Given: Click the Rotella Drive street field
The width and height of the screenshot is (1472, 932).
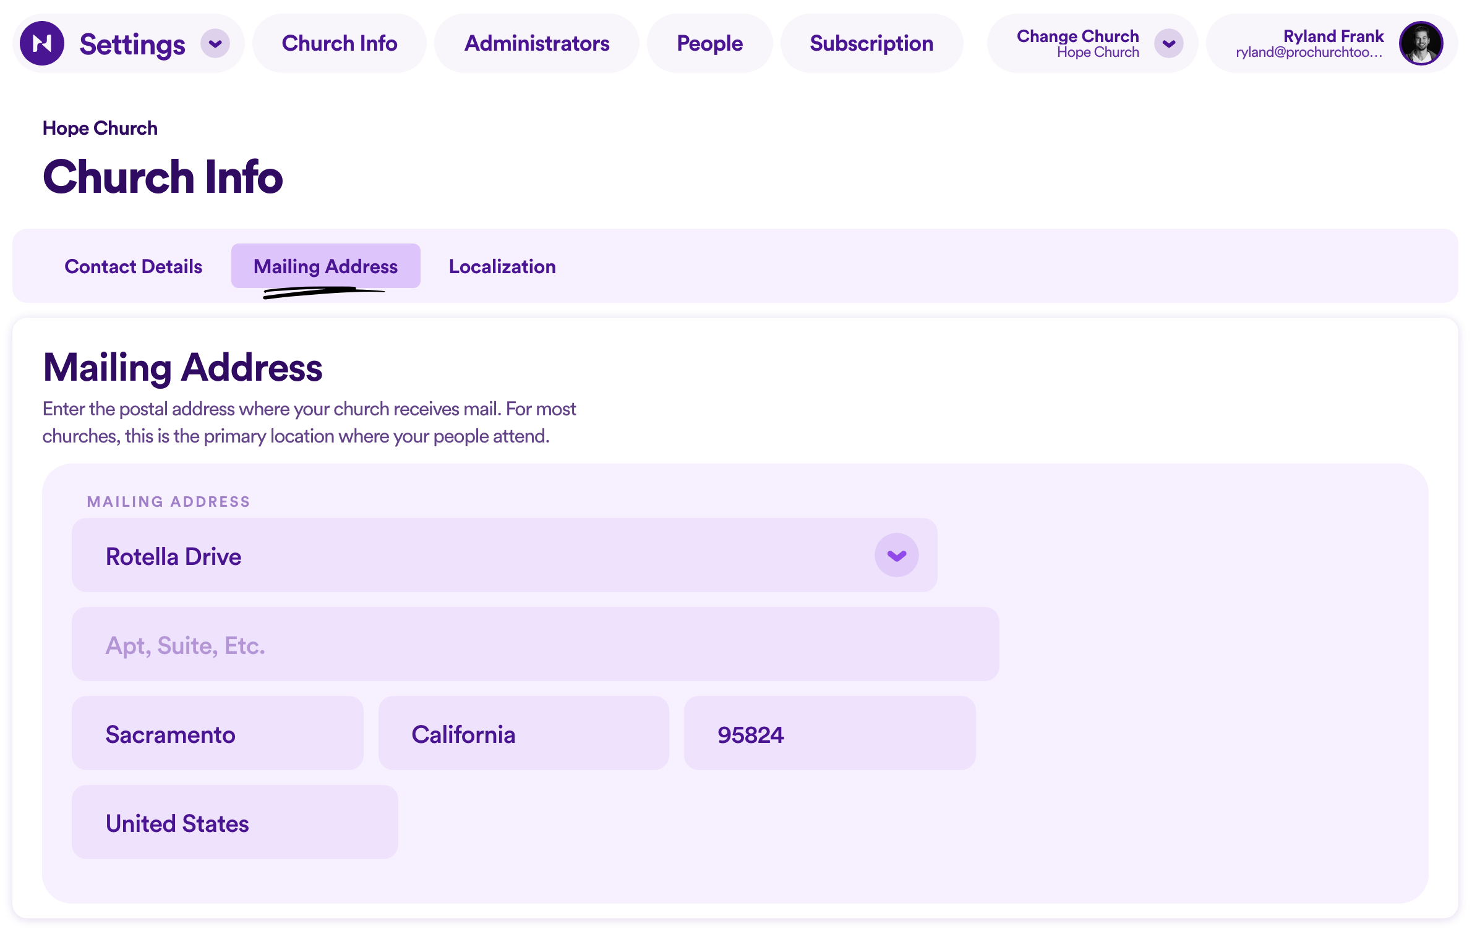Looking at the screenshot, I should 504,555.
